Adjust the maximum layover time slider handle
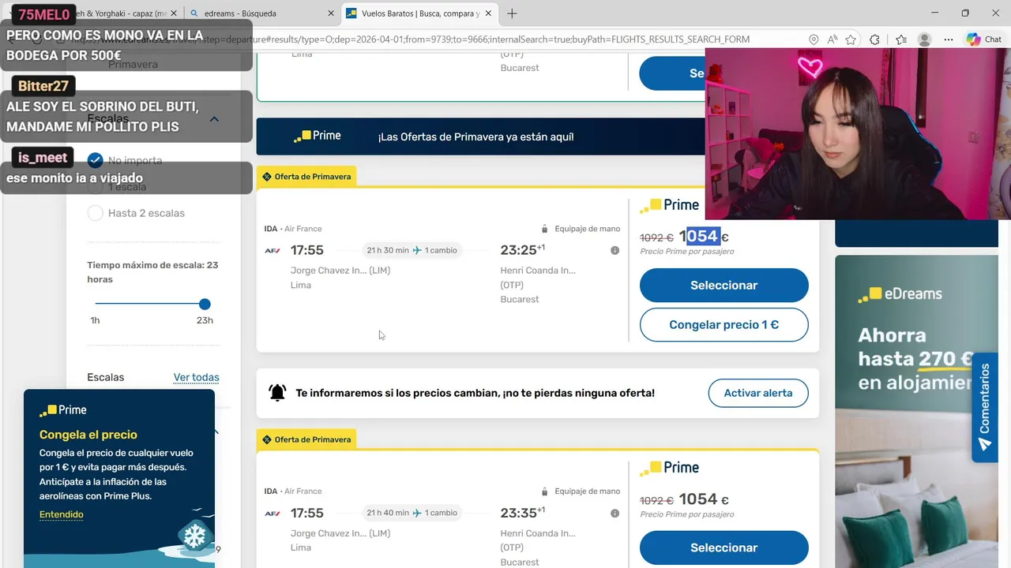1011x568 pixels. [x=205, y=304]
